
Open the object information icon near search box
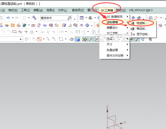(x=34, y=18)
